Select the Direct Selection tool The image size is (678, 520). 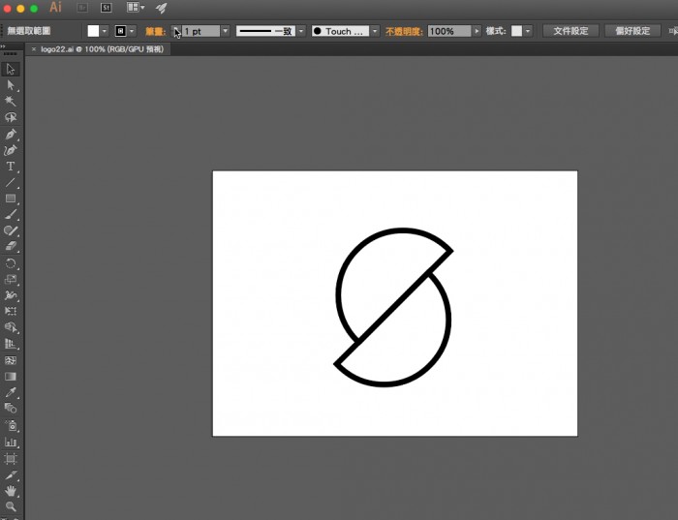point(11,84)
